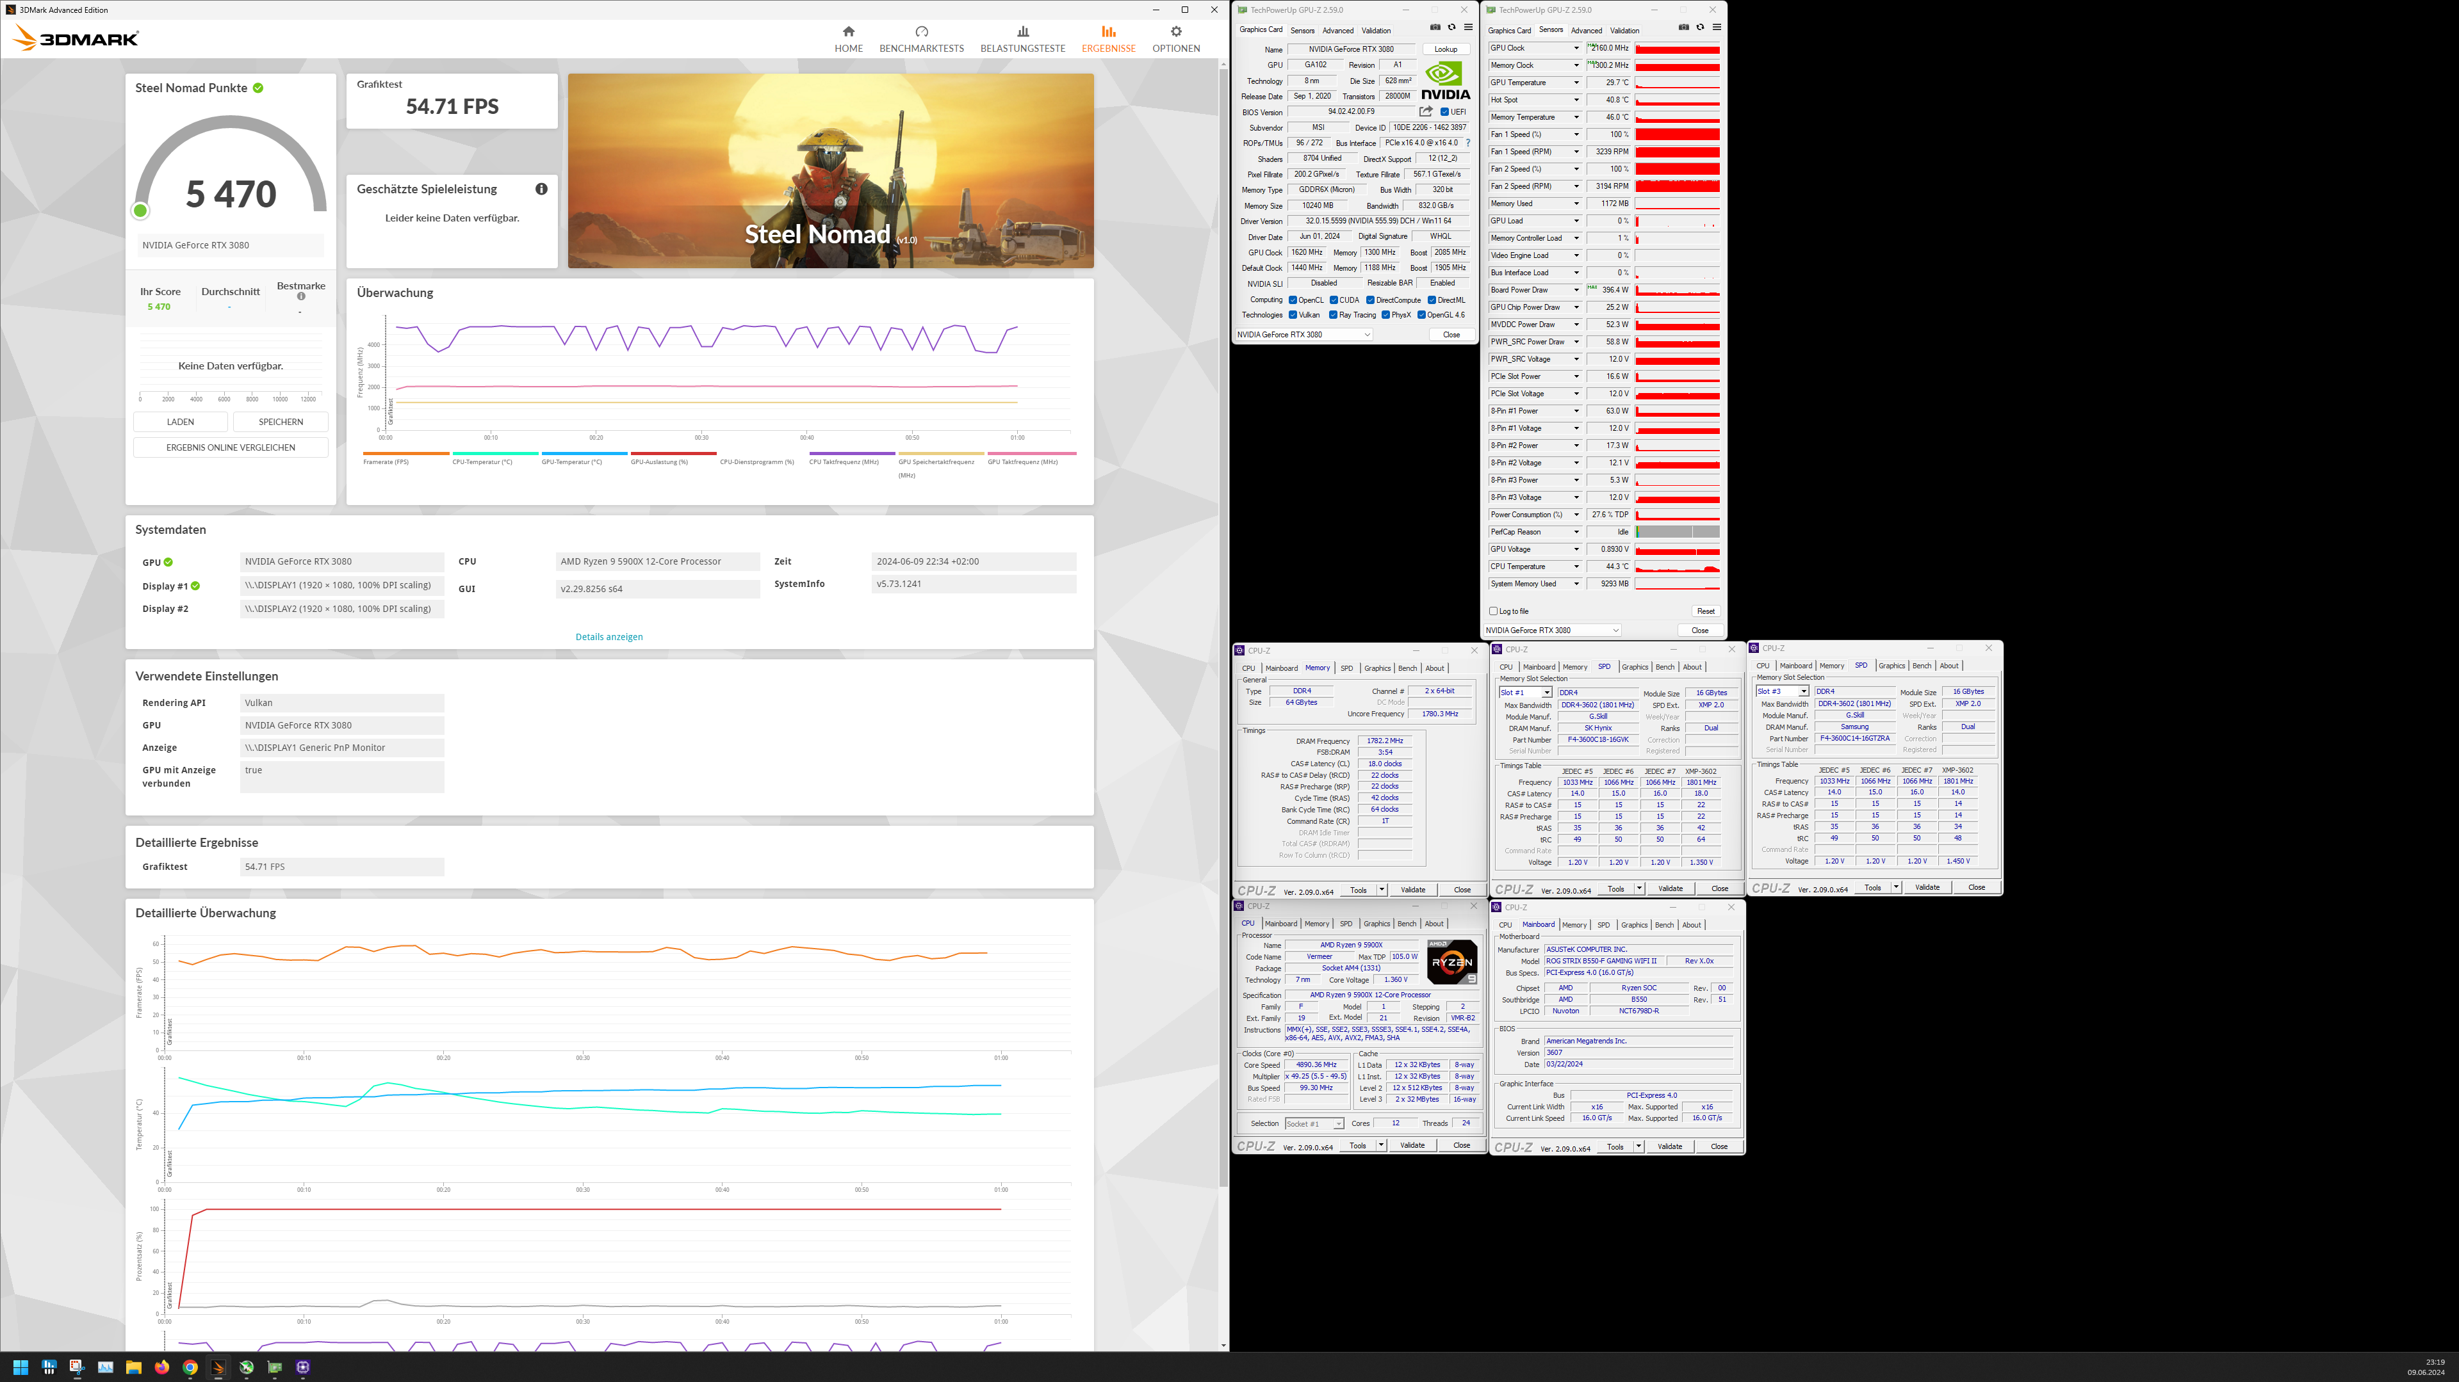Open the HOME icon in 3DMark navigation

[847, 31]
